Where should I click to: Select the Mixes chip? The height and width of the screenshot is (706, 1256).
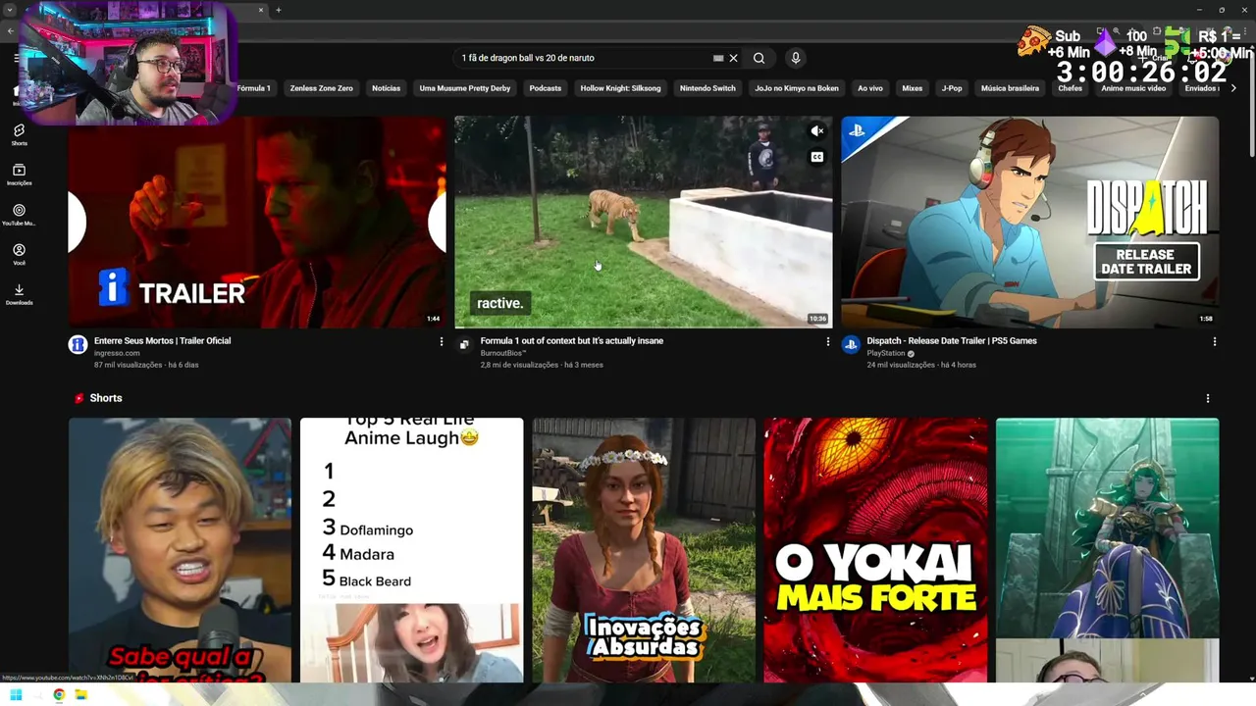(913, 88)
